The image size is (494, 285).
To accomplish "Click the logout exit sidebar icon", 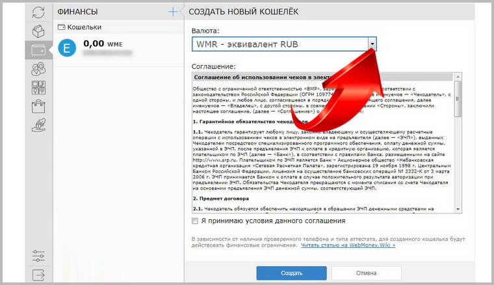I will [x=38, y=275].
